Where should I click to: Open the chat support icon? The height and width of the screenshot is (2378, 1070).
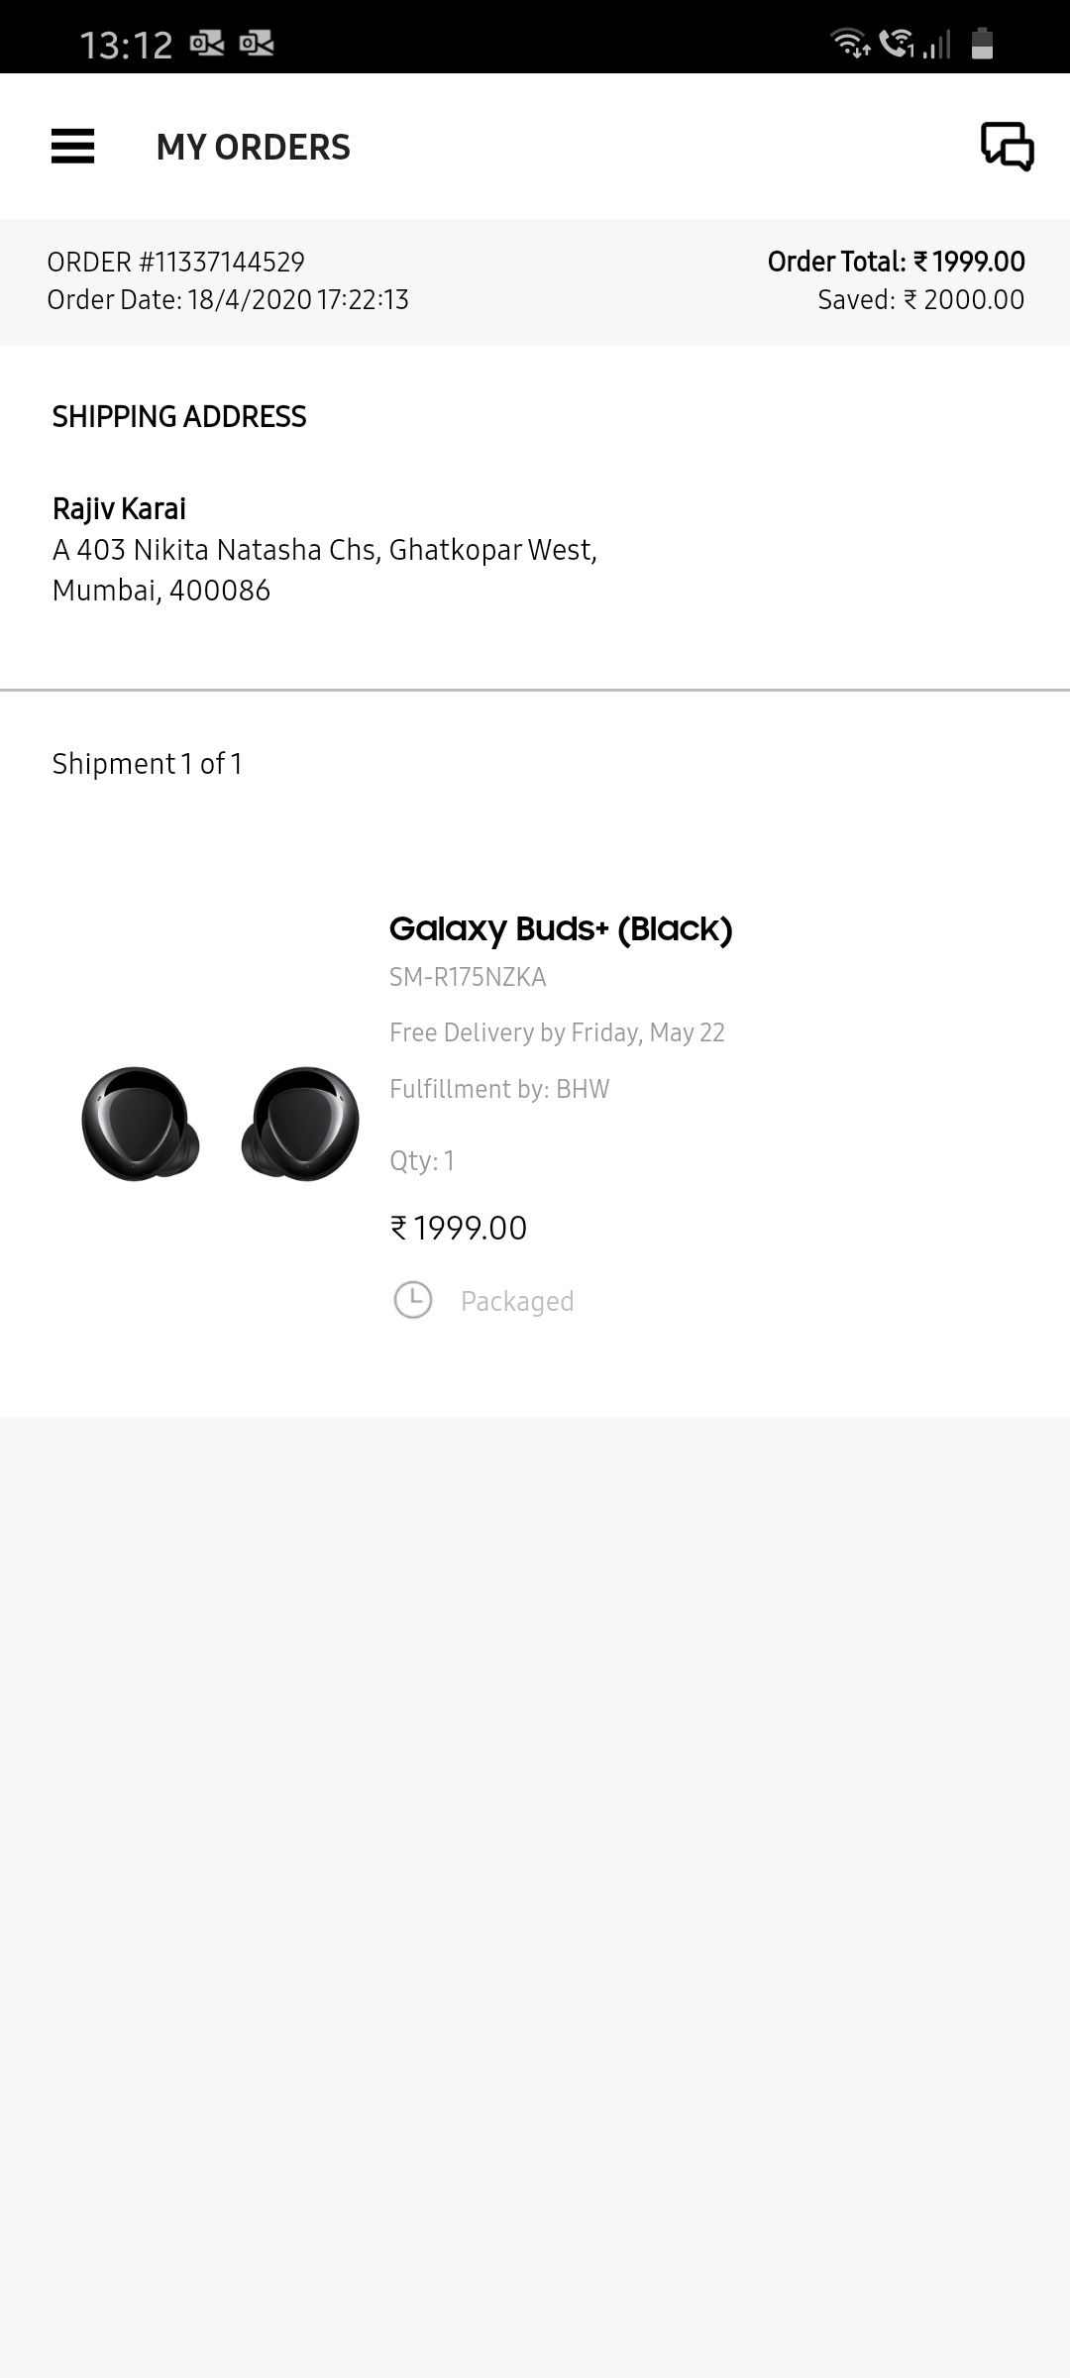(1007, 147)
